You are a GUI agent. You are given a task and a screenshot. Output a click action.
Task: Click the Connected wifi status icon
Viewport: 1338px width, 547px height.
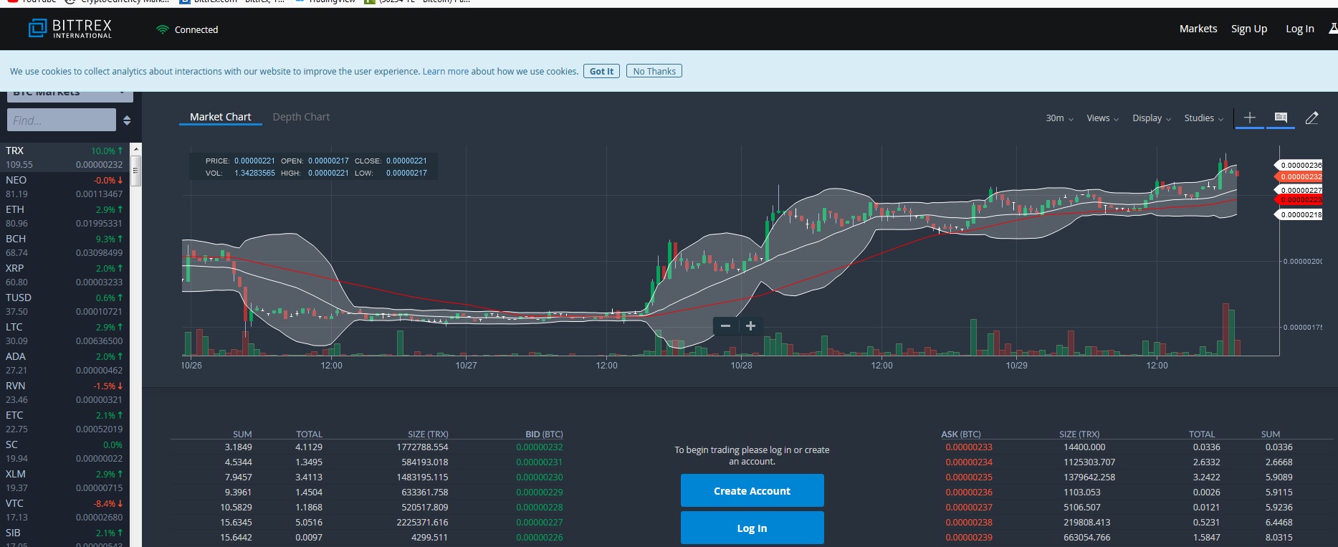(x=163, y=29)
